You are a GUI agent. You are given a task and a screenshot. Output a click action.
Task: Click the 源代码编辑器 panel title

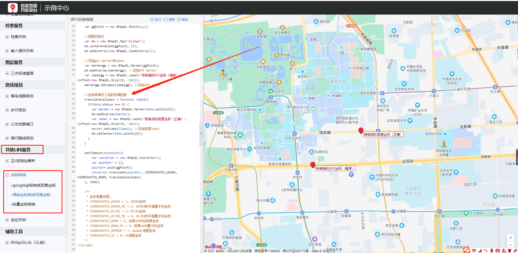coord(82,19)
